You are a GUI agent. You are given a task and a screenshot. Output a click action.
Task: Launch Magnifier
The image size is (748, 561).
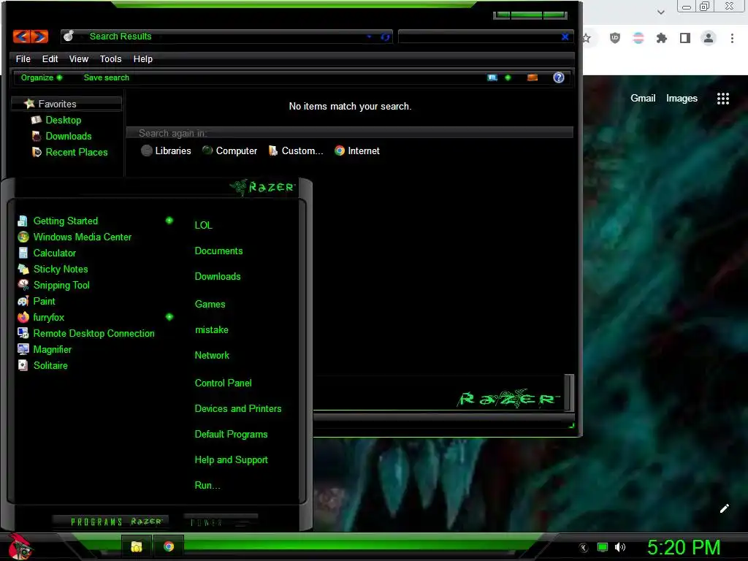(52, 350)
